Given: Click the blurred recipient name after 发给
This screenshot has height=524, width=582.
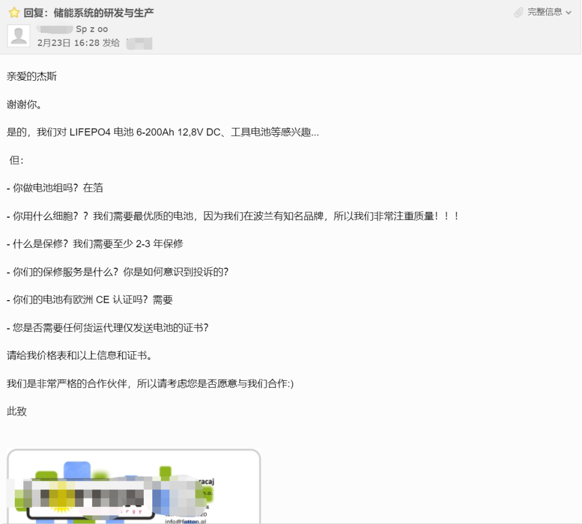Looking at the screenshot, I should [x=139, y=43].
